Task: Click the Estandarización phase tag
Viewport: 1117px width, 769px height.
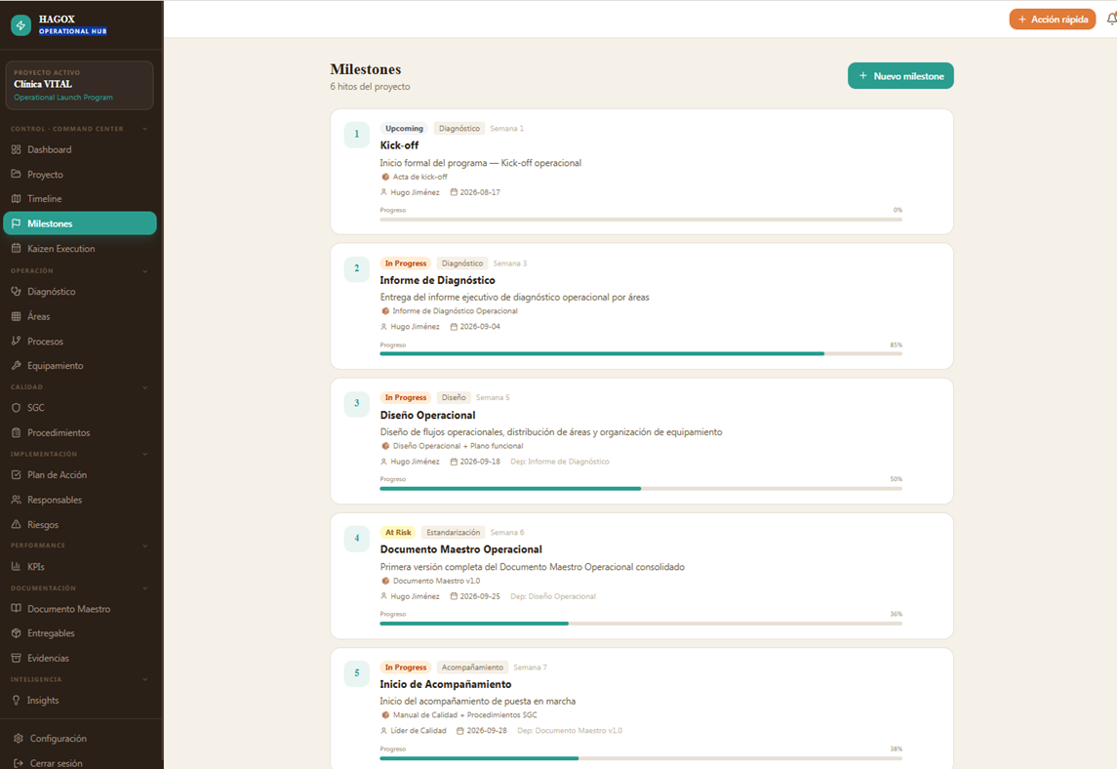Action: [x=453, y=533]
